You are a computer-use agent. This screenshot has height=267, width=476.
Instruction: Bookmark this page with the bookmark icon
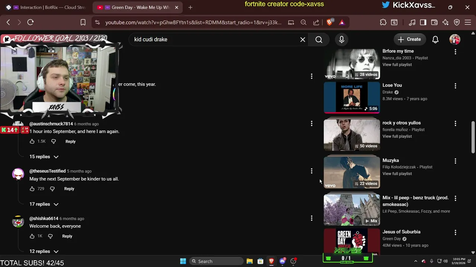tap(83, 22)
